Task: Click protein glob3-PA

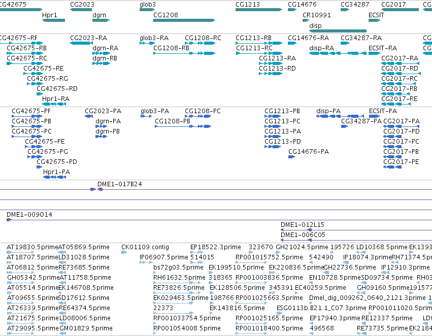Action: tap(154, 111)
